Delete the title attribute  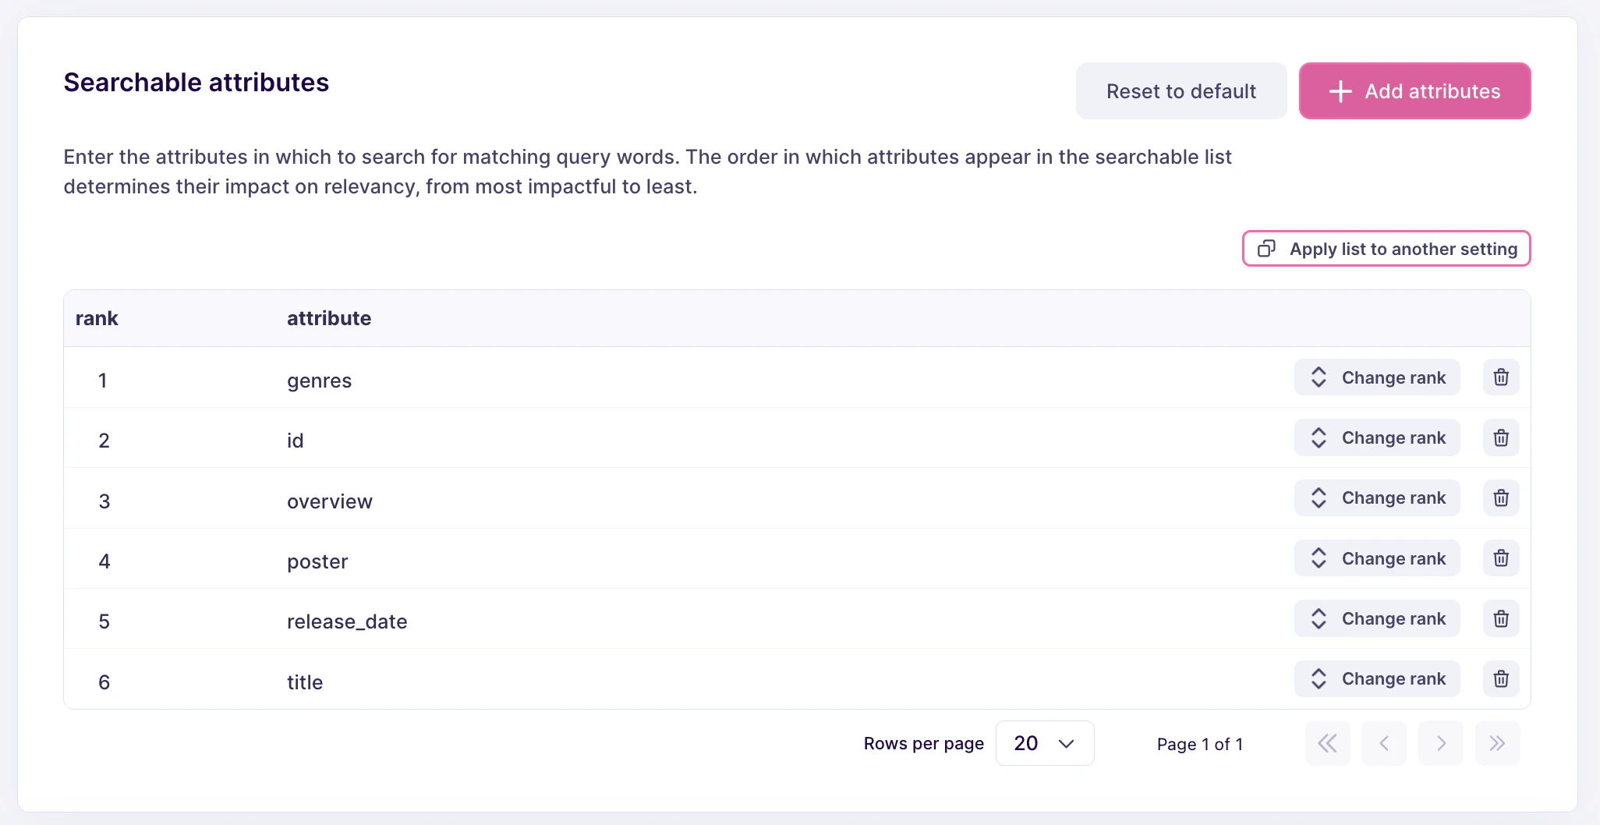(x=1500, y=678)
